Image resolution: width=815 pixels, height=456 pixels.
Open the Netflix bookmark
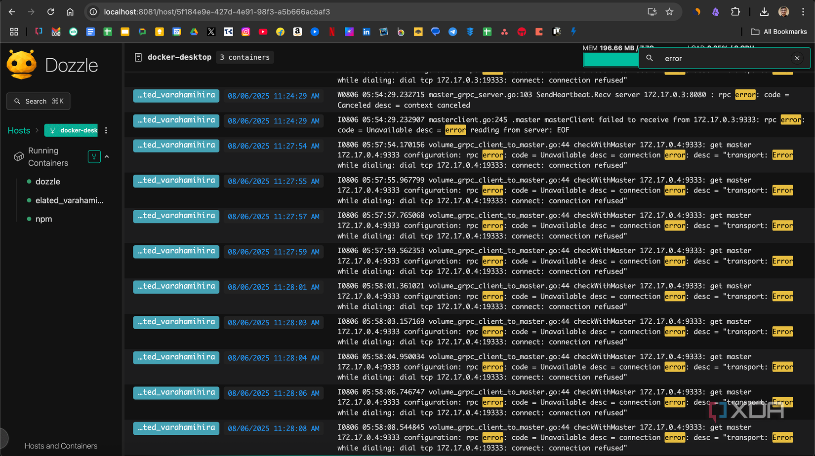(x=332, y=32)
